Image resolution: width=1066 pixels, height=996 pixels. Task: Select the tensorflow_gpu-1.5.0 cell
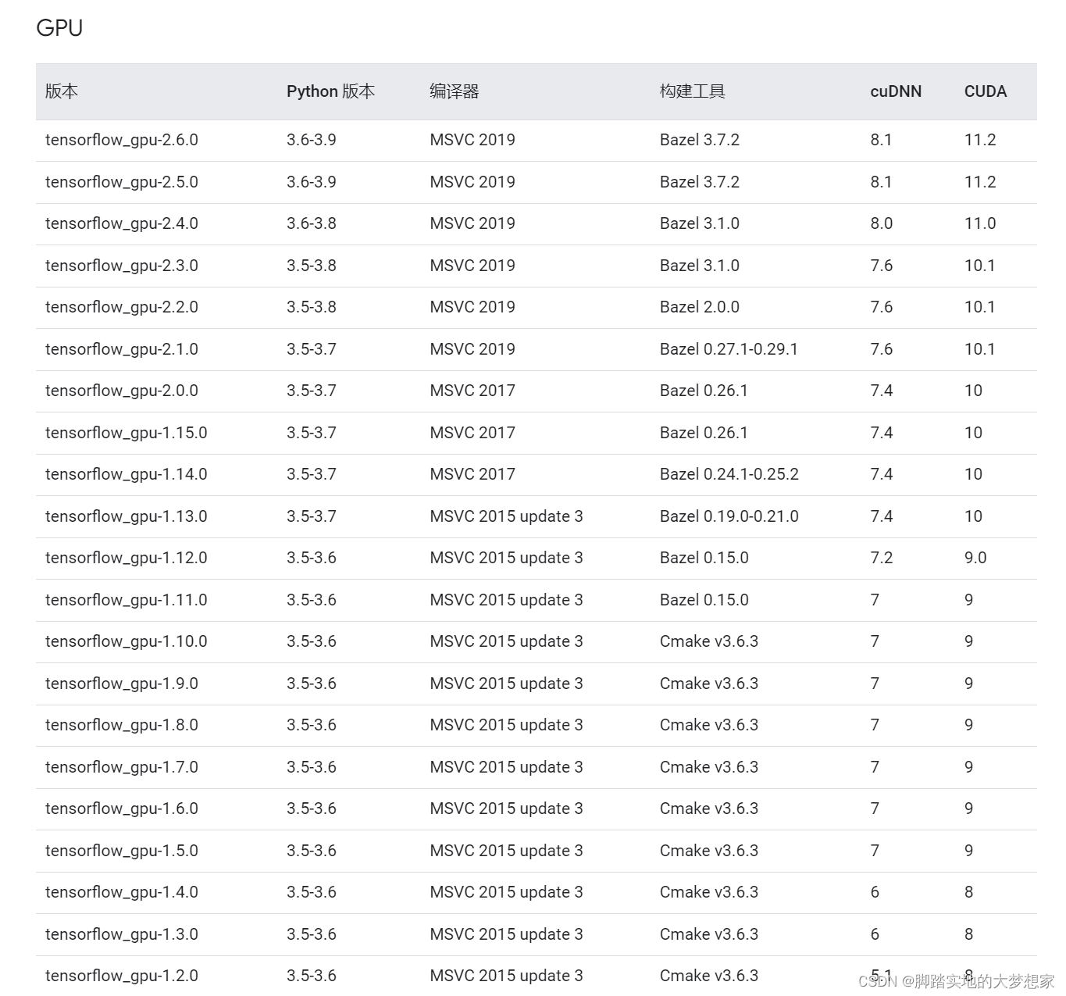(x=122, y=851)
